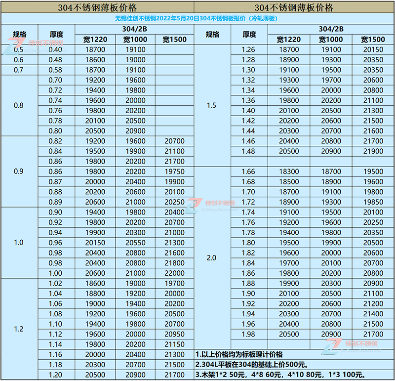Click 宽1000 price 20900 in 0.80 row

135,131
